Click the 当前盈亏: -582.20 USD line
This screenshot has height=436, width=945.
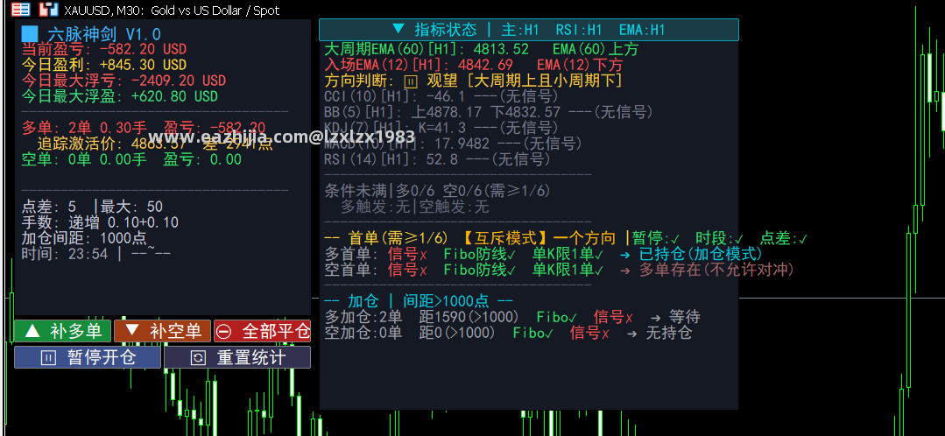coord(104,49)
